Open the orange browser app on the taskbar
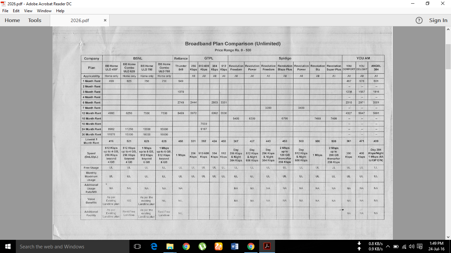The height and width of the screenshot is (253, 451). click(218, 246)
